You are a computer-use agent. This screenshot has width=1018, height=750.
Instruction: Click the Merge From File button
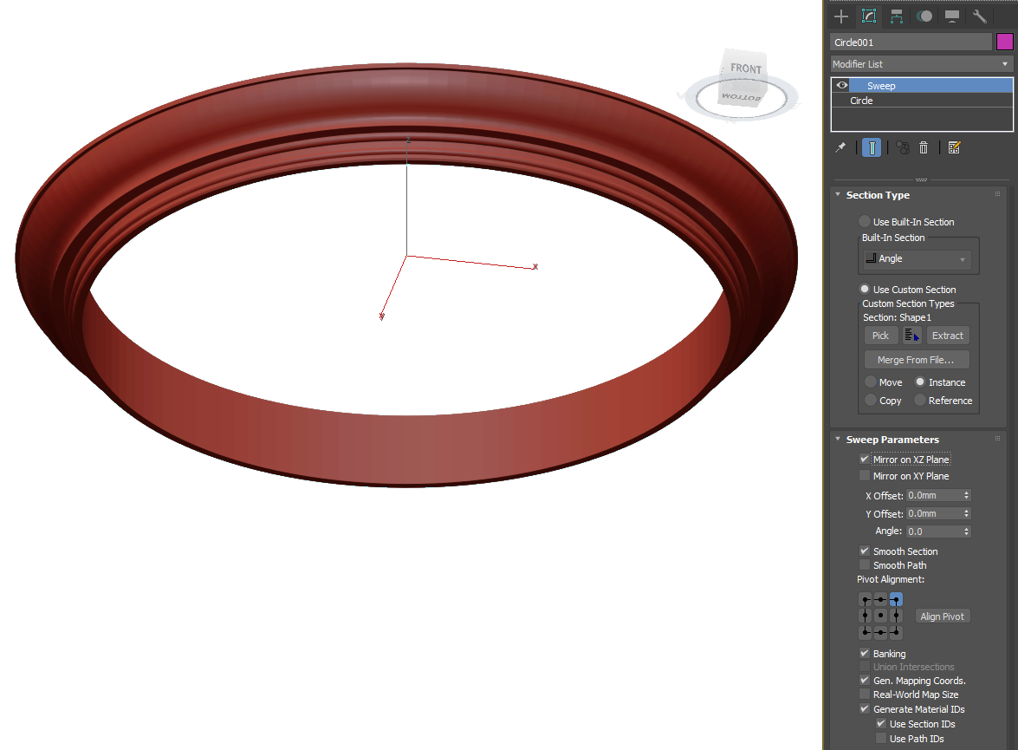coord(916,359)
